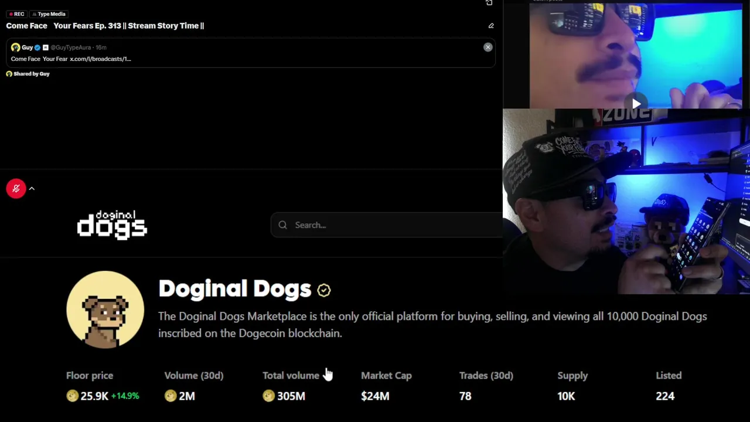This screenshot has height=422, width=750.
Task: Open the Doginal Dogs avatar image
Action: point(105,309)
